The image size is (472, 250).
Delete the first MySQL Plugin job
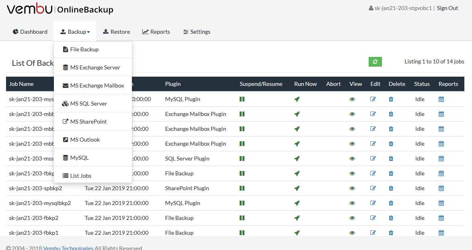pyautogui.click(x=391, y=99)
